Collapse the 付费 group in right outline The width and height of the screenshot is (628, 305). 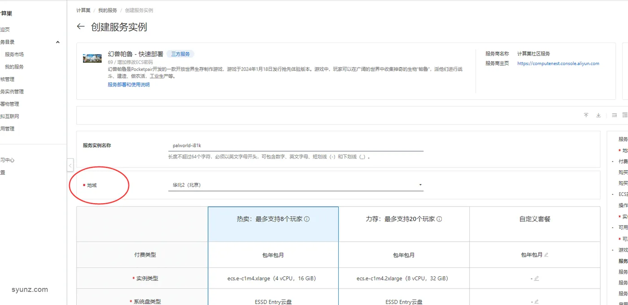[613, 161]
